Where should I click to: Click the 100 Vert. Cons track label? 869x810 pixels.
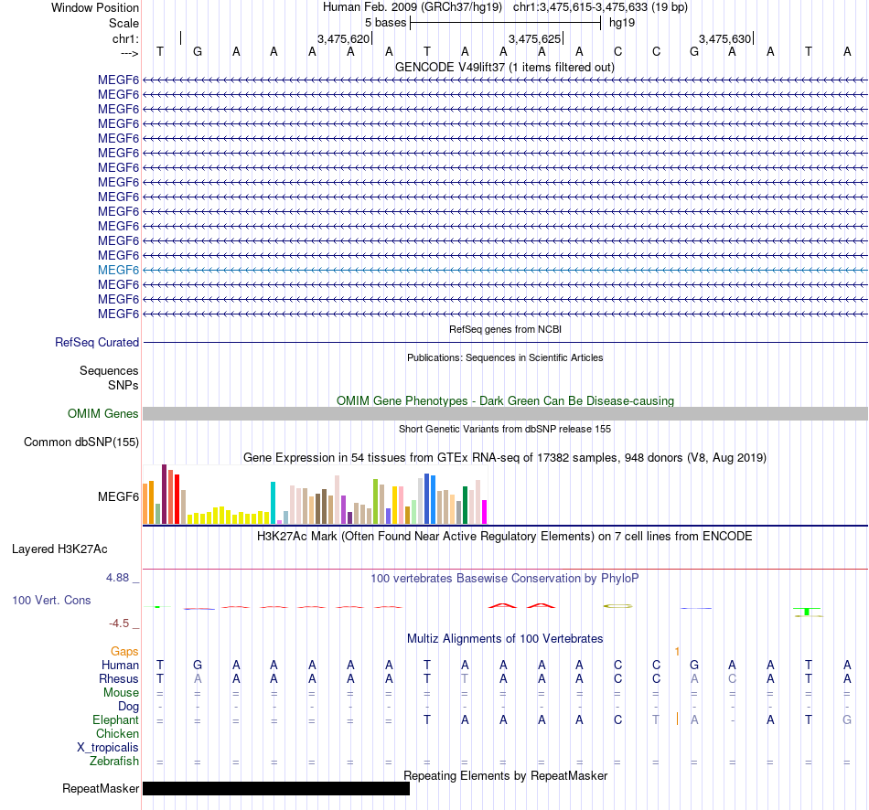(x=51, y=600)
